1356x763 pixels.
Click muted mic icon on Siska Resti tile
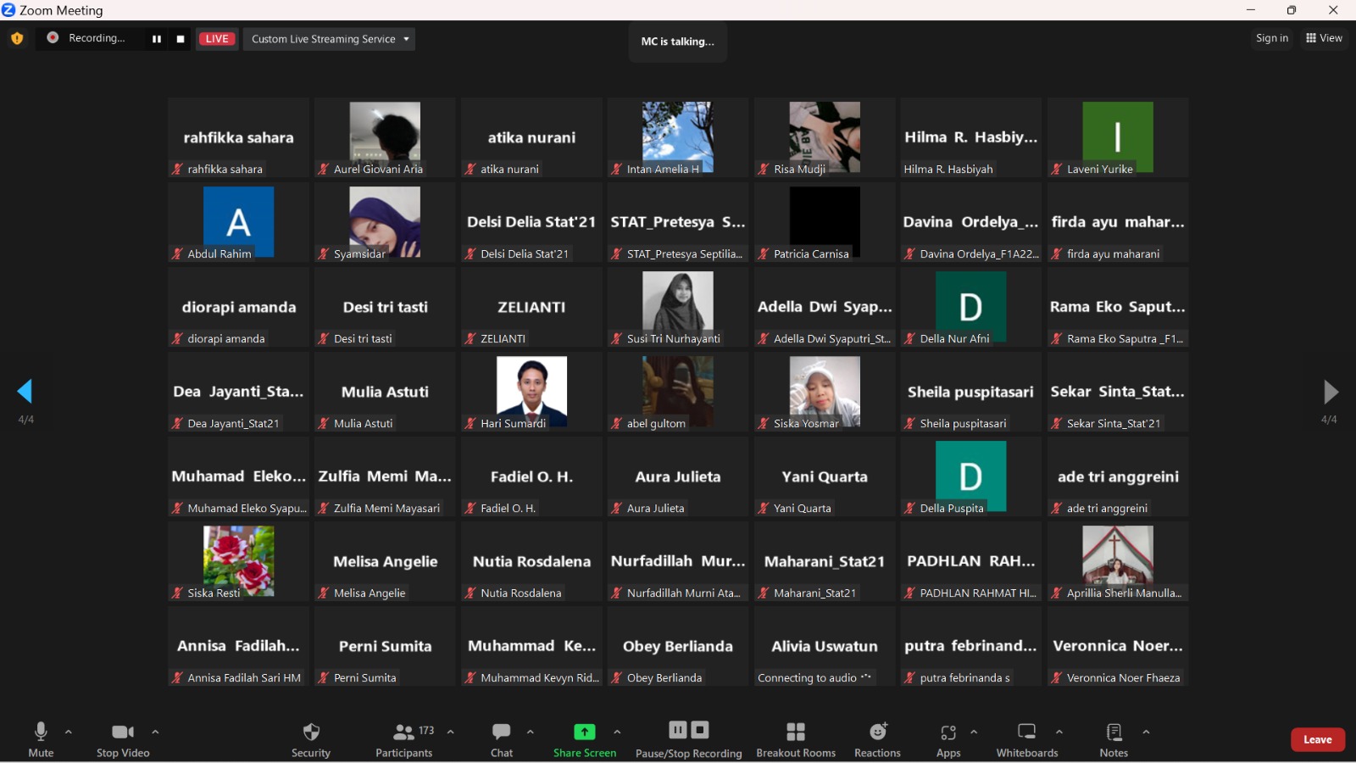(x=177, y=593)
